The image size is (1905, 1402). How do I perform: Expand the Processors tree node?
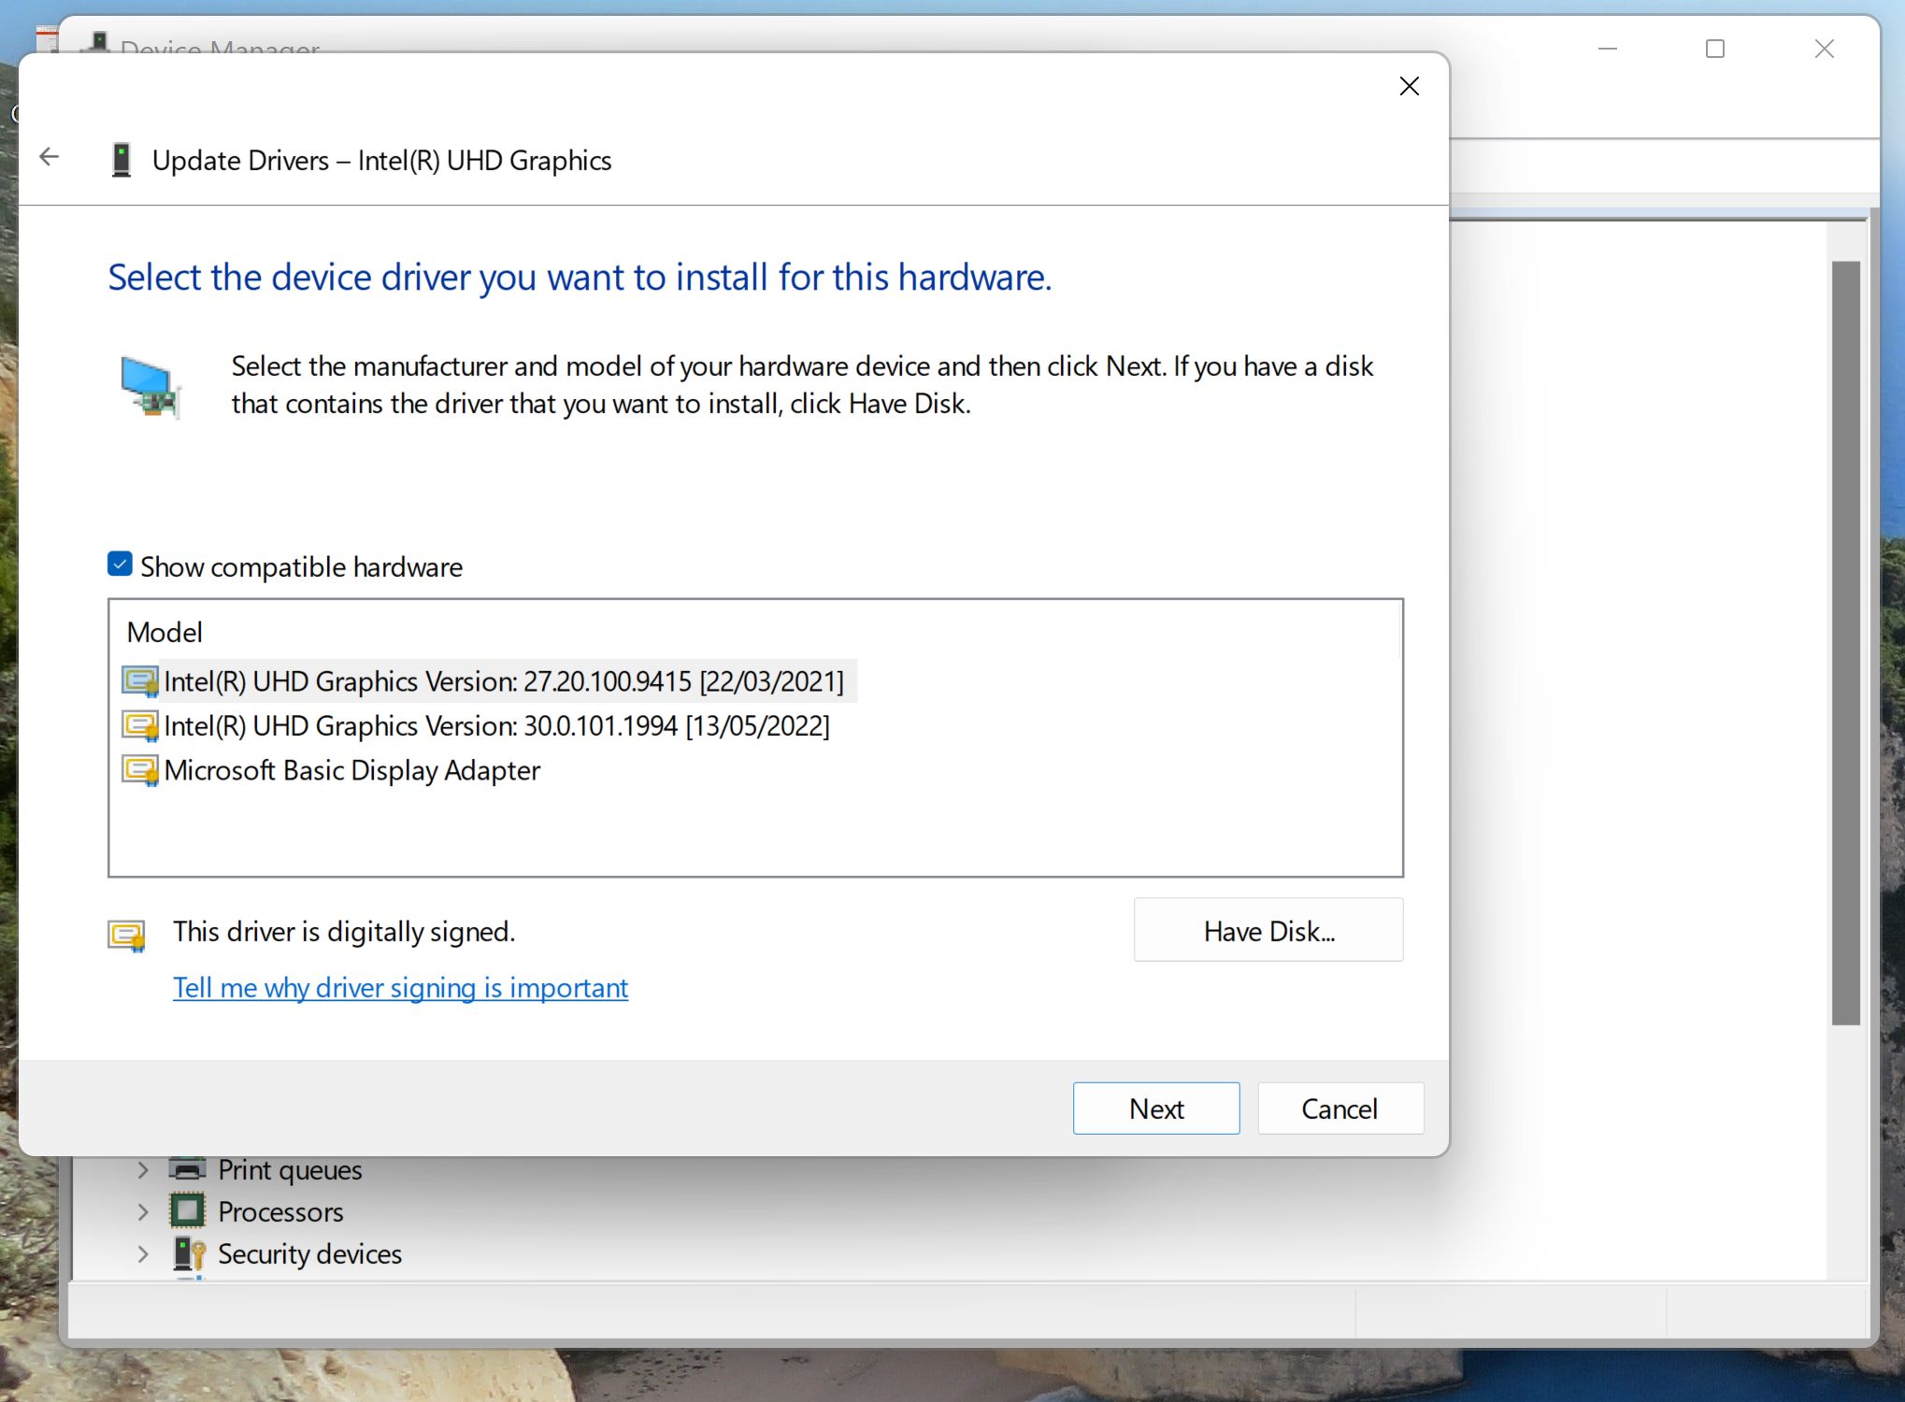[x=143, y=1211]
